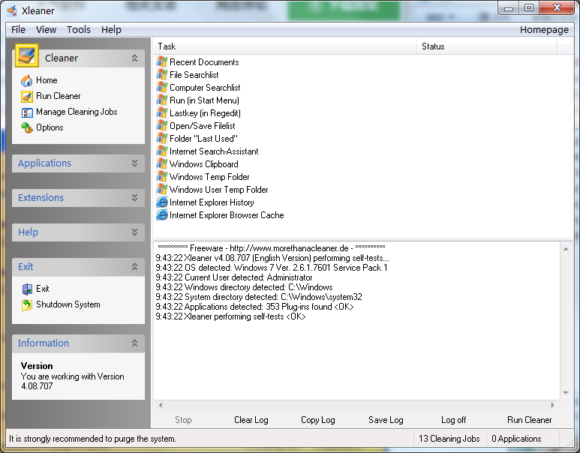Click the Windows Temp Folder flag icon

pyautogui.click(x=161, y=177)
